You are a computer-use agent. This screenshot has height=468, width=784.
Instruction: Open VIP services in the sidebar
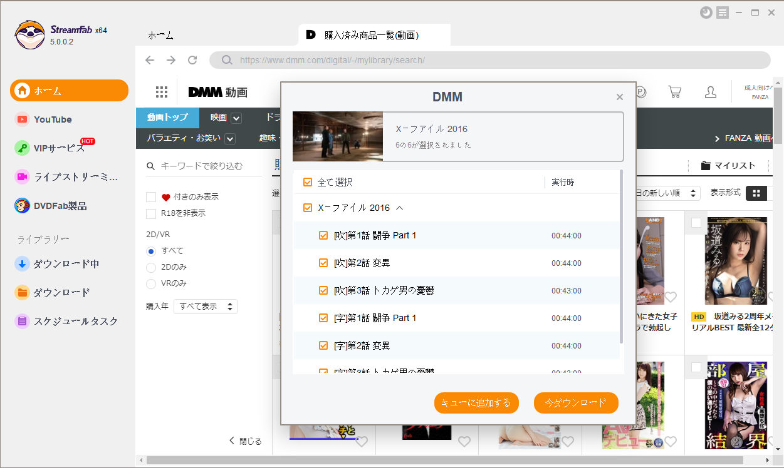[59, 148]
